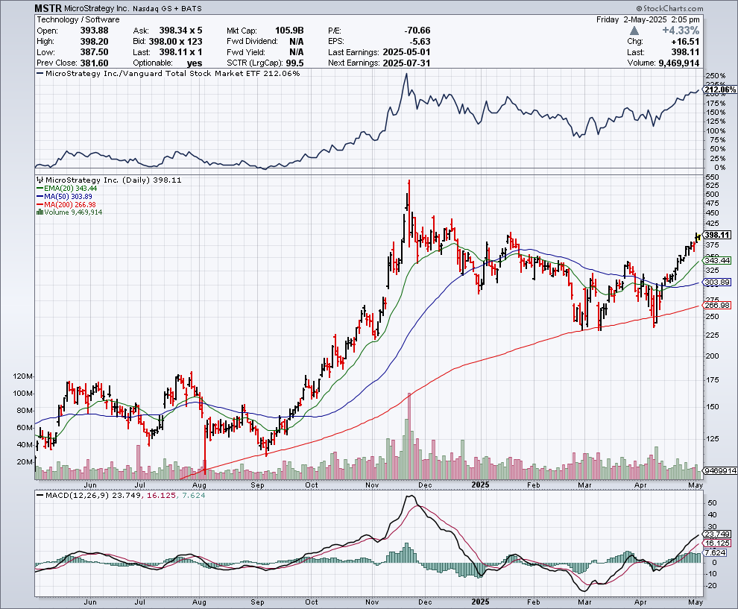Click the Open value 393.88

94,30
